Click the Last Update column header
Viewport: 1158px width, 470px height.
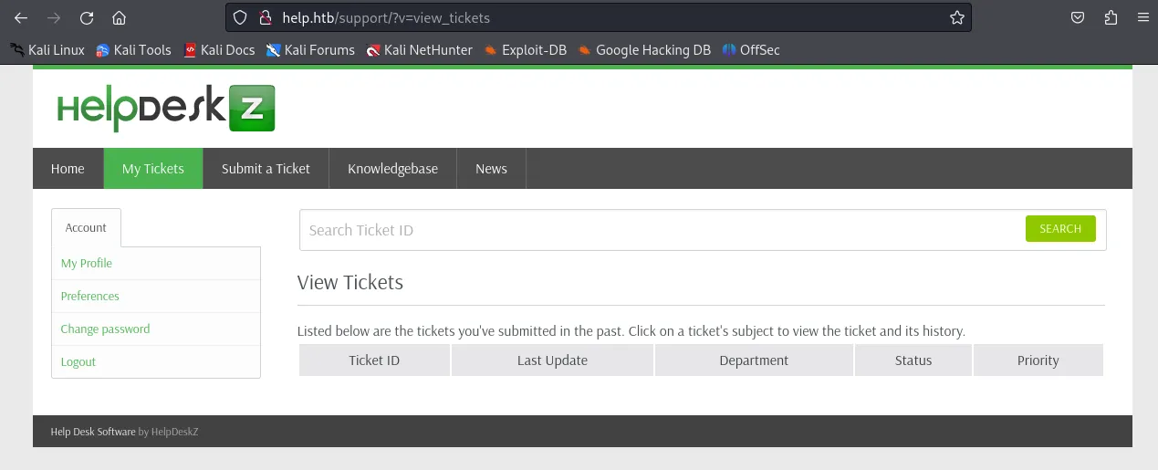click(x=552, y=360)
